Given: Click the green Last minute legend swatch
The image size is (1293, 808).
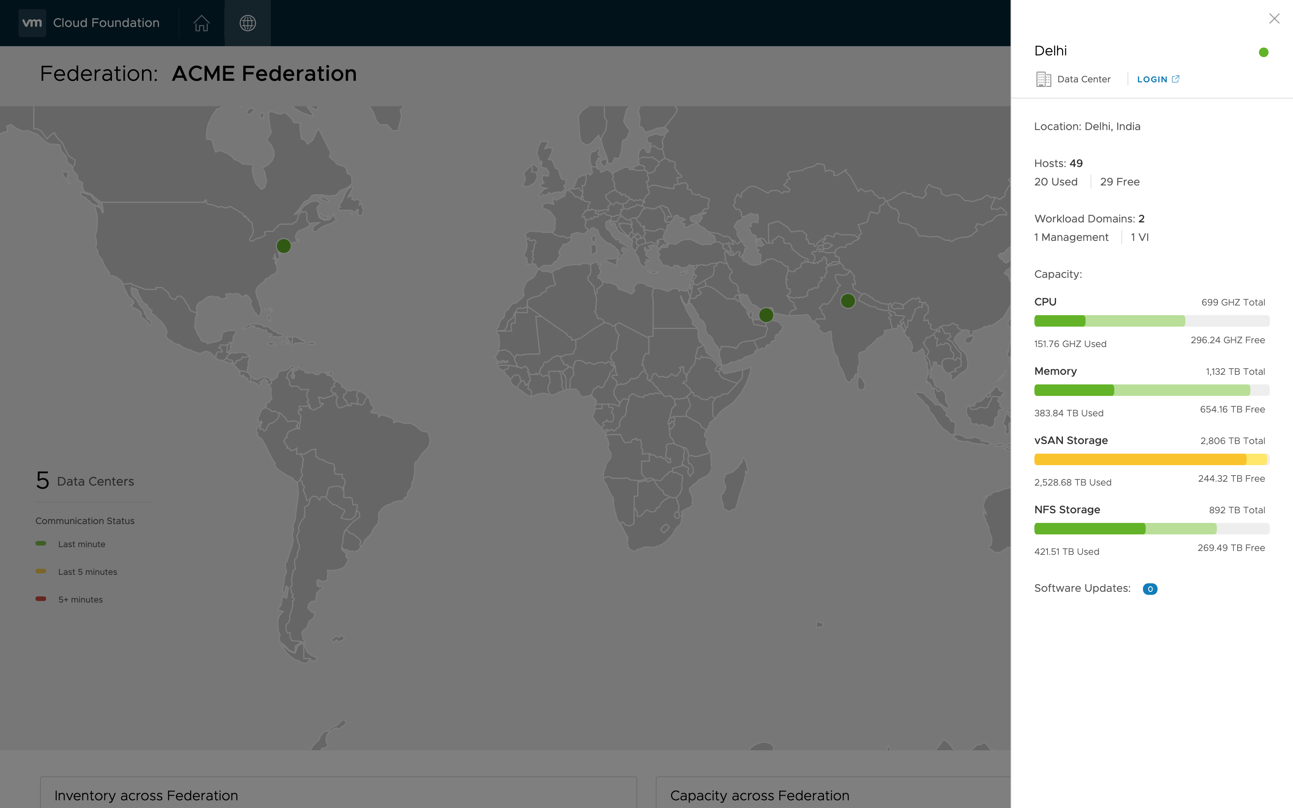Looking at the screenshot, I should point(41,543).
